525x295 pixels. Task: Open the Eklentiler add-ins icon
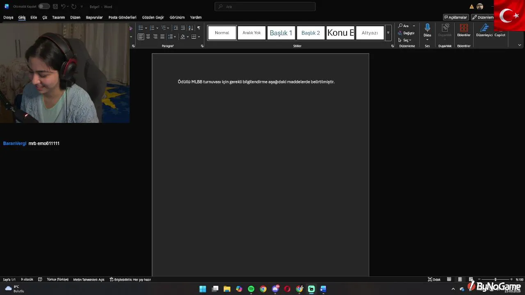(464, 28)
